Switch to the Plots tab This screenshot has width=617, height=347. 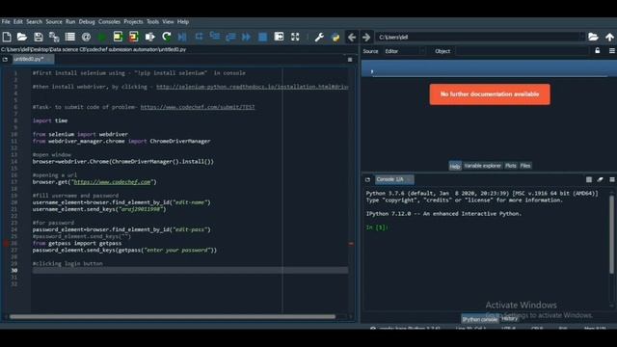click(511, 166)
